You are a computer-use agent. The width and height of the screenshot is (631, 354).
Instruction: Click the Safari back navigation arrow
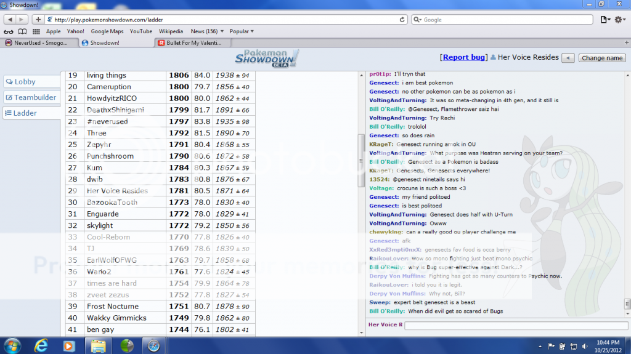click(8, 20)
